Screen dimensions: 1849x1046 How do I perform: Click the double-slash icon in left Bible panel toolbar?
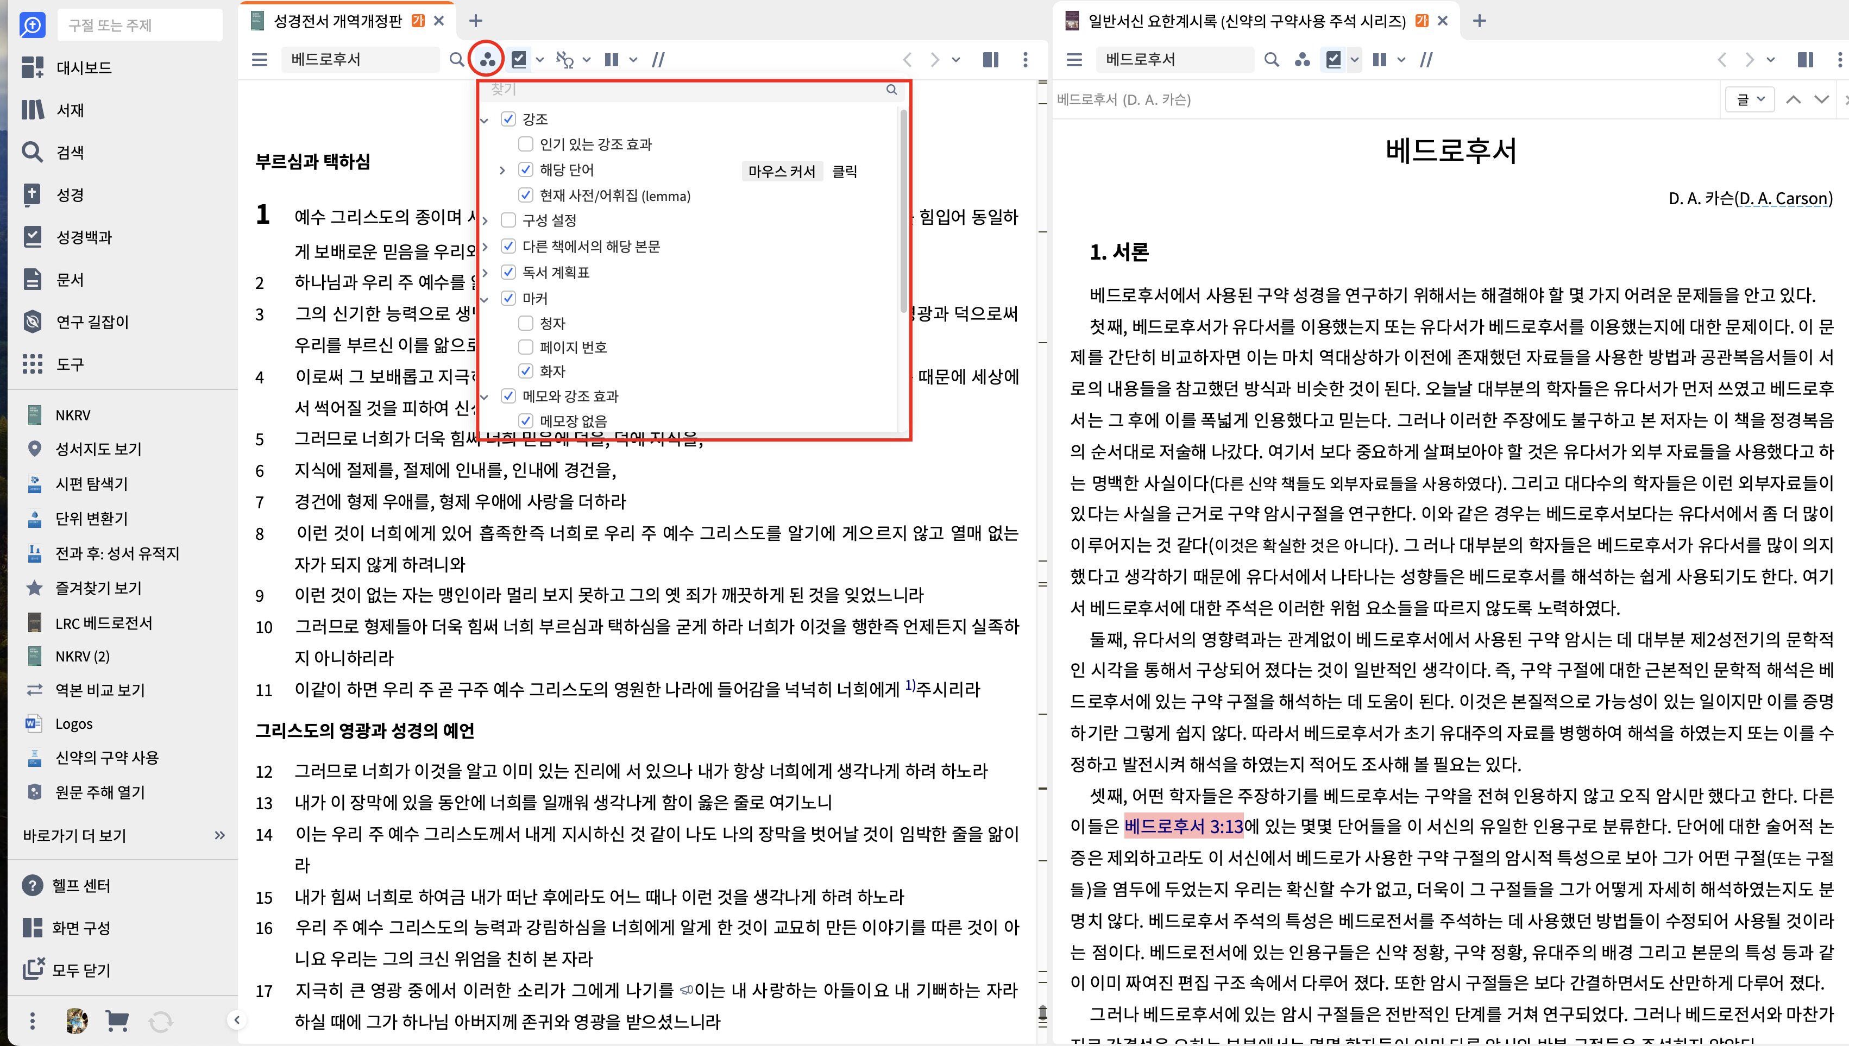click(x=658, y=60)
